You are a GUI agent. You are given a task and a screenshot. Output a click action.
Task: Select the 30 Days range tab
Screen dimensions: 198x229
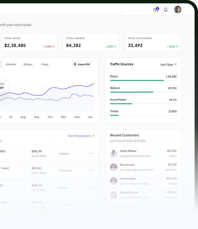point(28,64)
